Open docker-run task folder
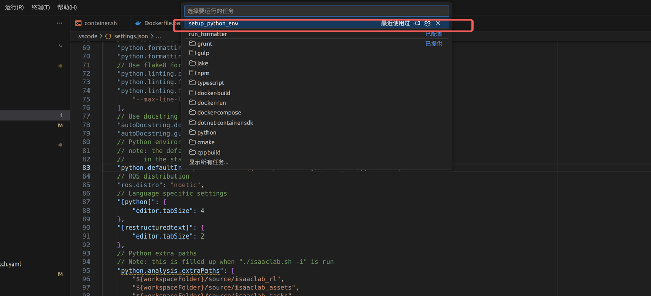Viewport: 651px width, 296px height. pyautogui.click(x=316, y=103)
